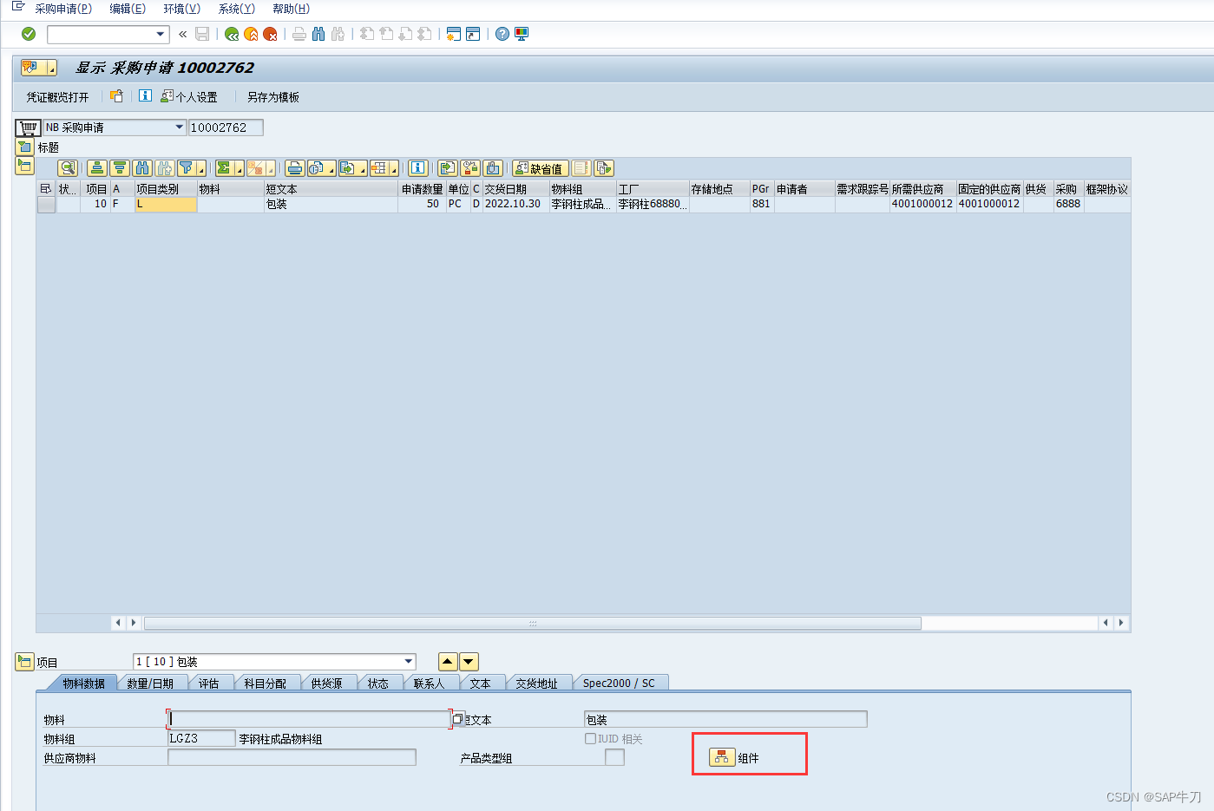Image resolution: width=1214 pixels, height=811 pixels.
Task: Open the item selection dropdown showing 包装
Action: pos(407,661)
